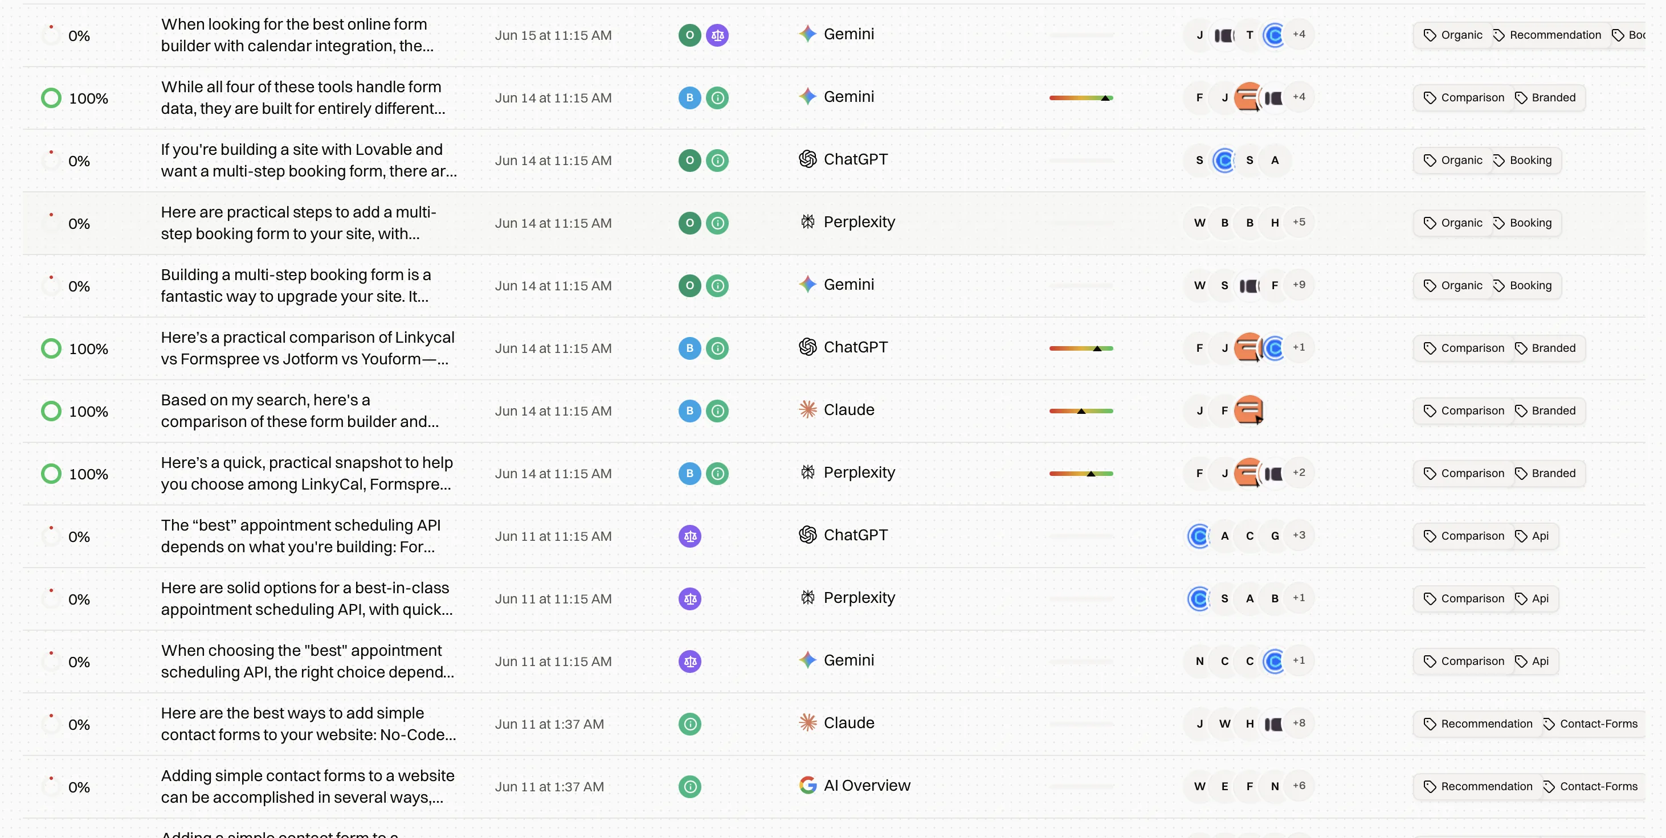Click the 100% ring in the "While all four of these tools" row
Screen dimensions: 1666x838
pos(51,98)
